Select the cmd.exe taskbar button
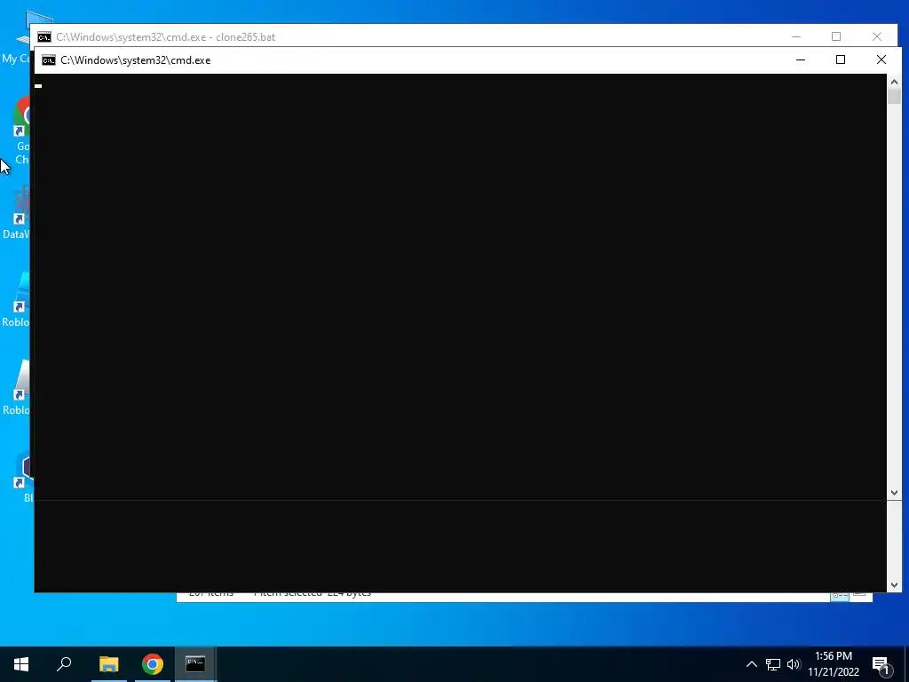 (x=195, y=664)
